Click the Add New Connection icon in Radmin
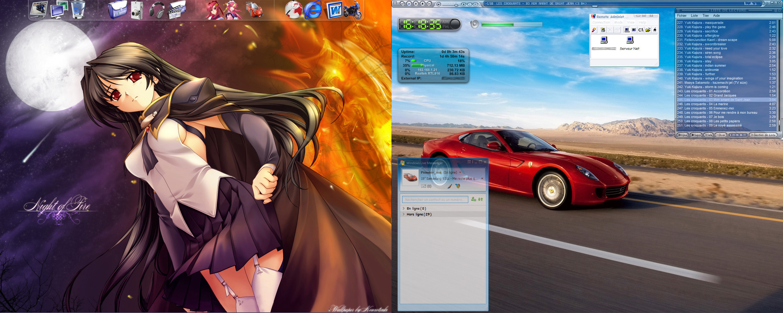 [603, 30]
